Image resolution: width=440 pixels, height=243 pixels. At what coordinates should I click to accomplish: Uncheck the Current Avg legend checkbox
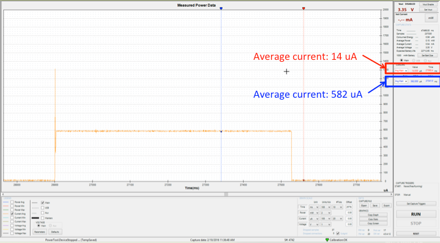tap(12, 214)
